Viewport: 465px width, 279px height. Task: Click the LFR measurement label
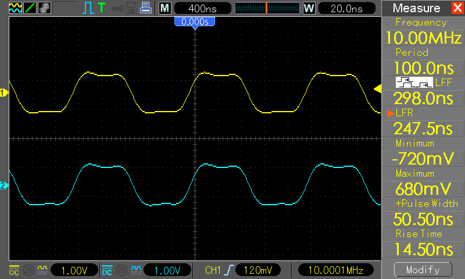click(x=404, y=113)
